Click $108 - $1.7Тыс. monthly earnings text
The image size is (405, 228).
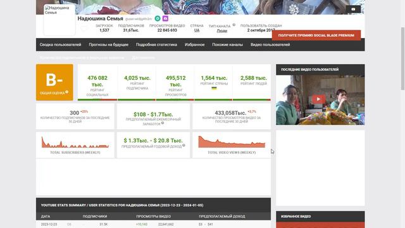tap(153, 114)
